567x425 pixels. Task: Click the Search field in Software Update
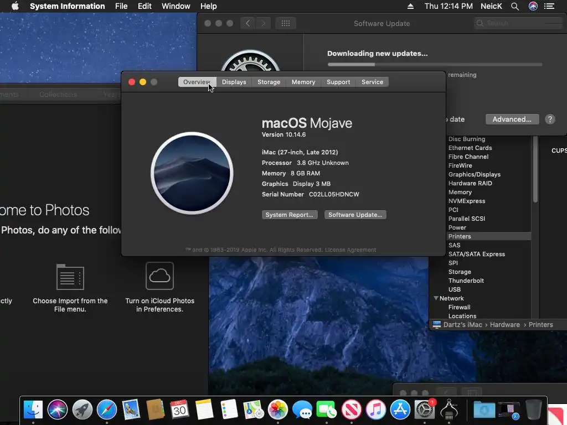518,23
